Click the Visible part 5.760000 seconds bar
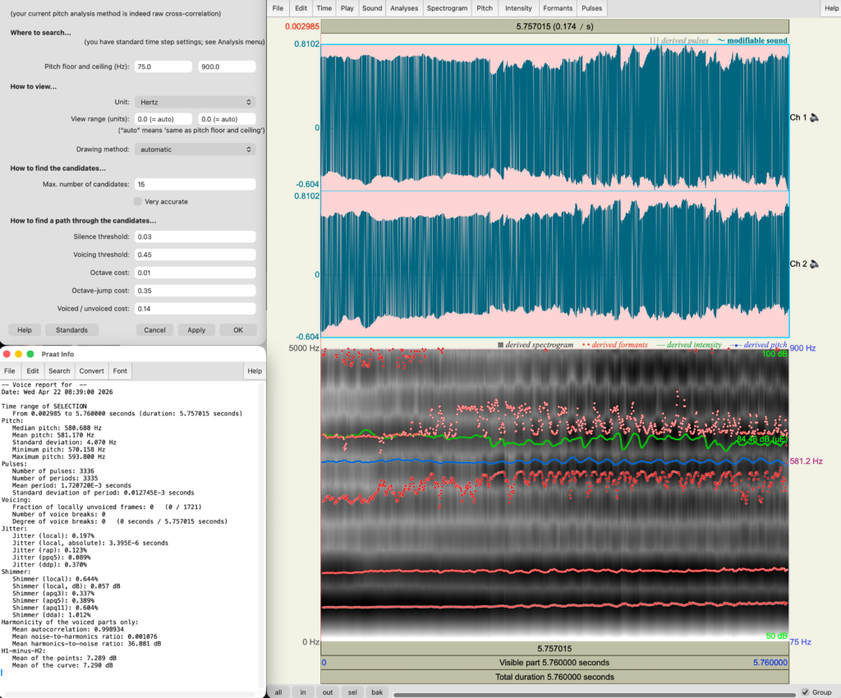Viewport: 841px width, 698px height. (x=554, y=663)
